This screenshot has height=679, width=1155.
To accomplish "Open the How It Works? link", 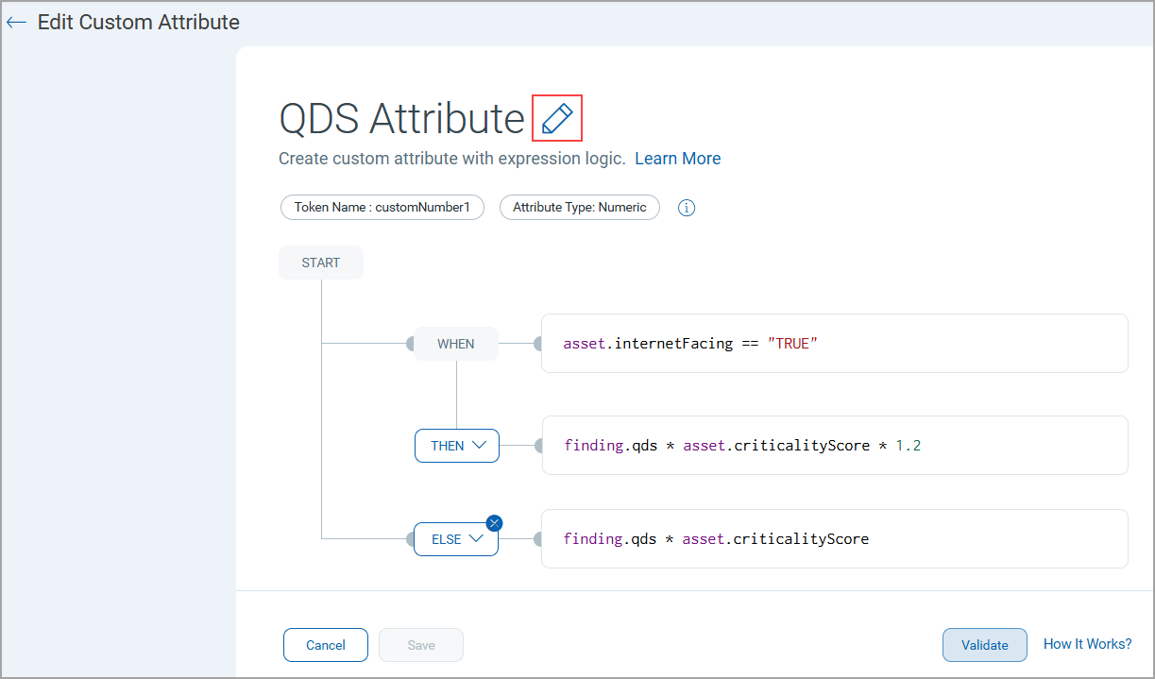I will 1087,644.
